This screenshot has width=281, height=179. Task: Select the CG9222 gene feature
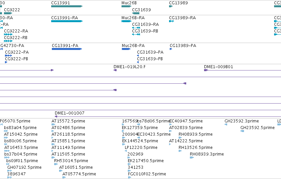coord(8,13)
